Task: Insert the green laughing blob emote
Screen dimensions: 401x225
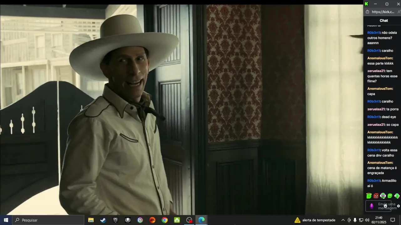Action: point(390,196)
